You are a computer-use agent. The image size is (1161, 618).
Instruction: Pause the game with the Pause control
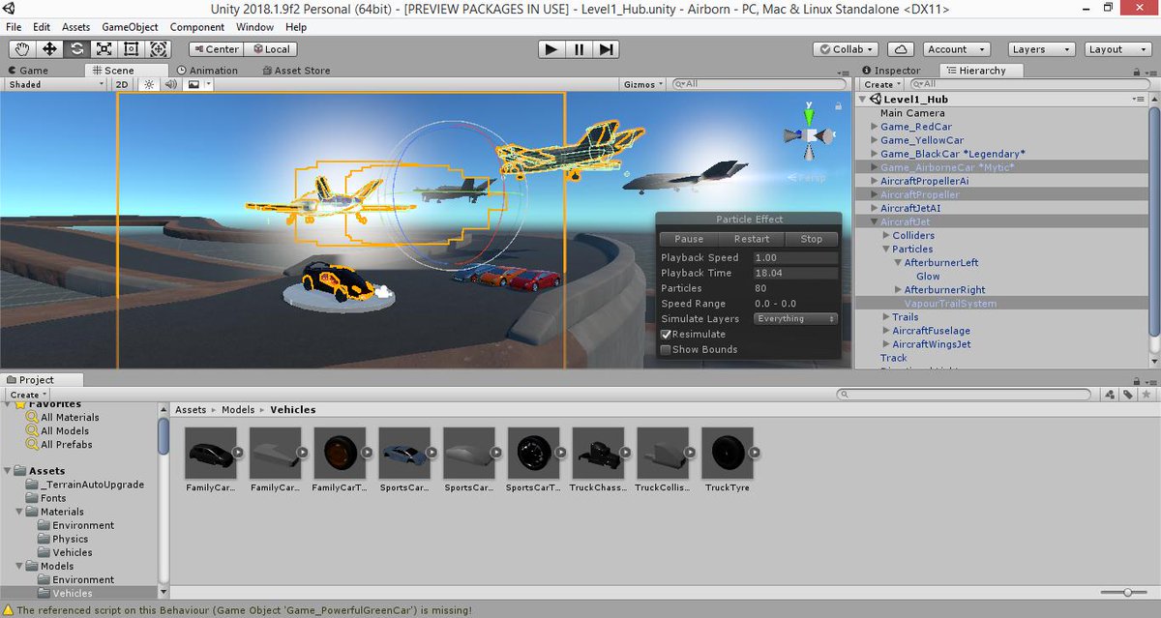(579, 49)
